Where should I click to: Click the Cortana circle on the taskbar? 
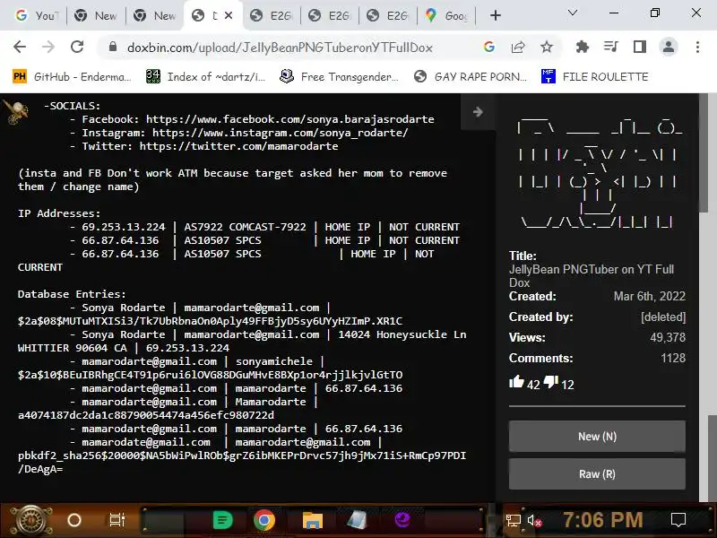[74, 520]
